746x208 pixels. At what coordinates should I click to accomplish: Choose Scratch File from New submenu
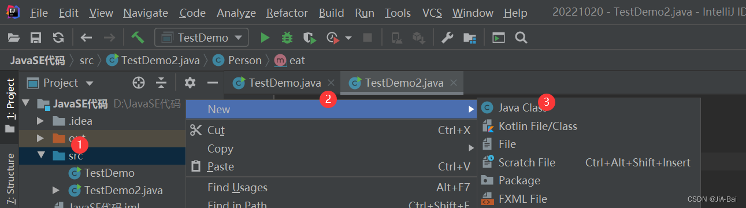coord(589,162)
